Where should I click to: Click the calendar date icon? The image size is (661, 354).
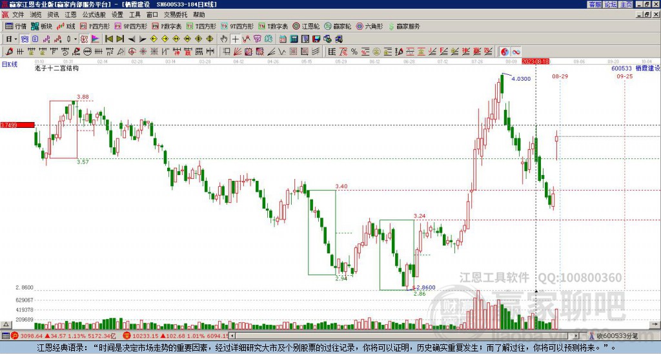(x=283, y=39)
